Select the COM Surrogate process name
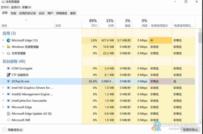The image size is (203, 134). [x=22, y=68]
